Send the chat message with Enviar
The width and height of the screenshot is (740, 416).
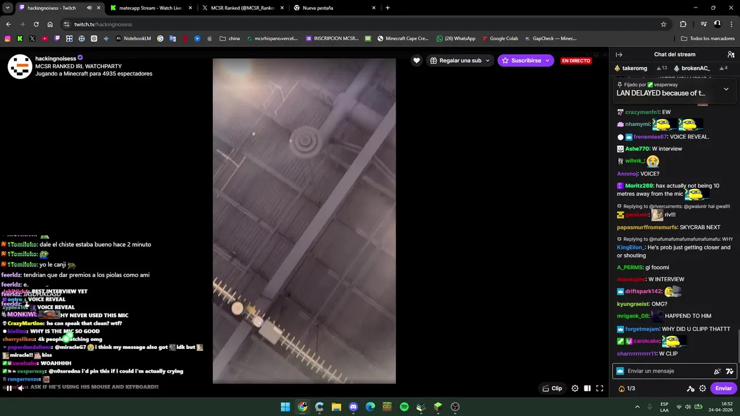click(723, 388)
